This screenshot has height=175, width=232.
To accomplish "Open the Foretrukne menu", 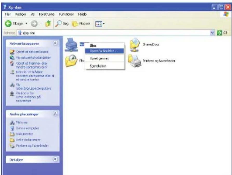I will coord(47,14).
